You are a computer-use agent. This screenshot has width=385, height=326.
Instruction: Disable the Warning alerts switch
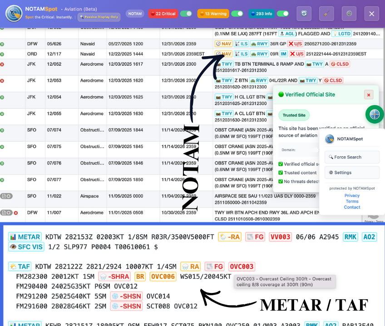pyautogui.click(x=237, y=14)
